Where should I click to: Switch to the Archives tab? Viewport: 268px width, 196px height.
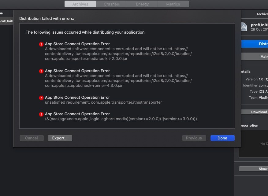(80, 4)
